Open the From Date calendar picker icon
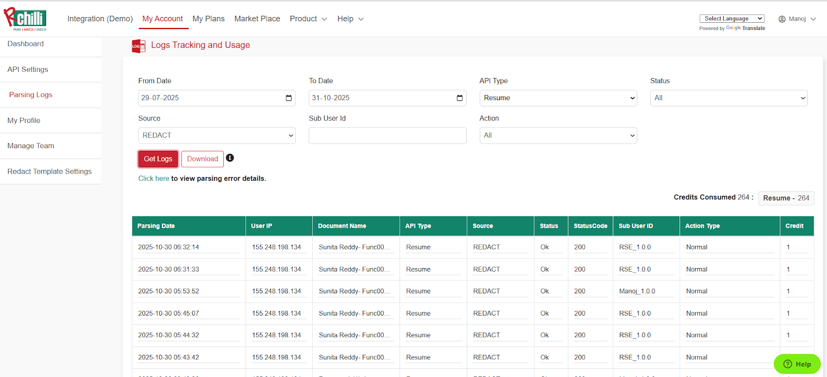 [289, 98]
